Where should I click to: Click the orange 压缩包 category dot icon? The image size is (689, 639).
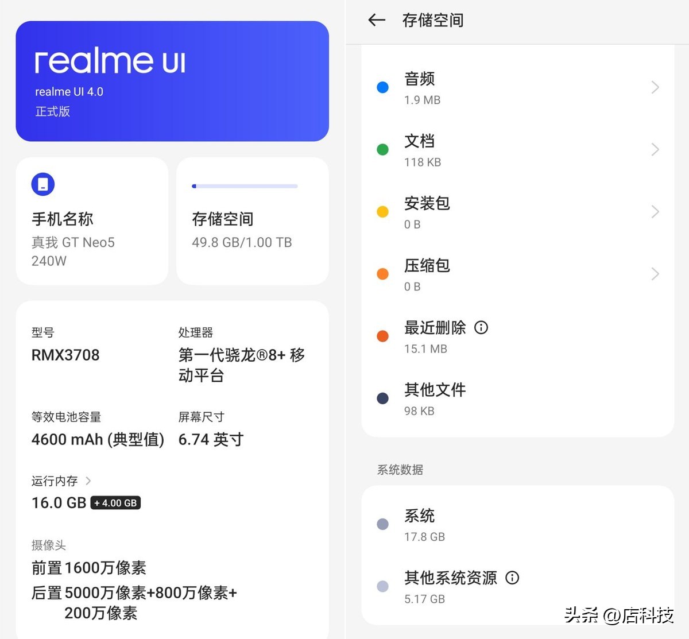click(x=382, y=273)
